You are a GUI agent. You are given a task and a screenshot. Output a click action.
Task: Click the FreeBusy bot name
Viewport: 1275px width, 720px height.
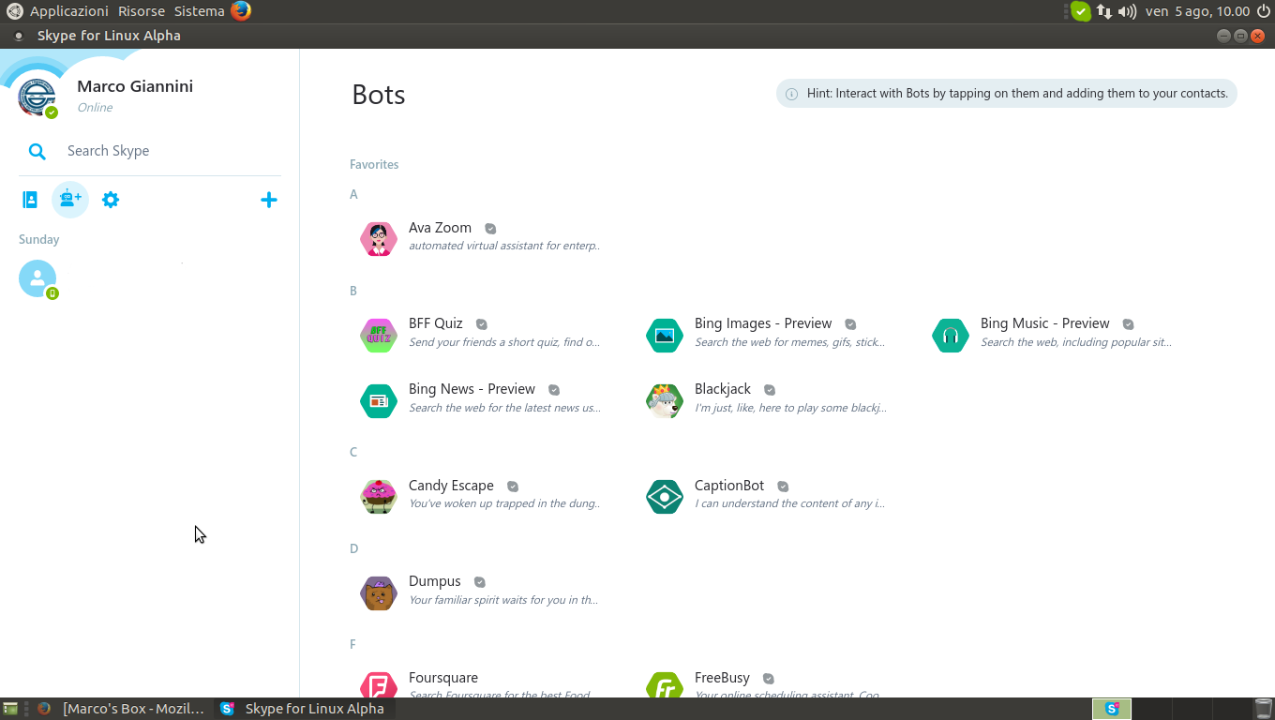click(x=722, y=678)
